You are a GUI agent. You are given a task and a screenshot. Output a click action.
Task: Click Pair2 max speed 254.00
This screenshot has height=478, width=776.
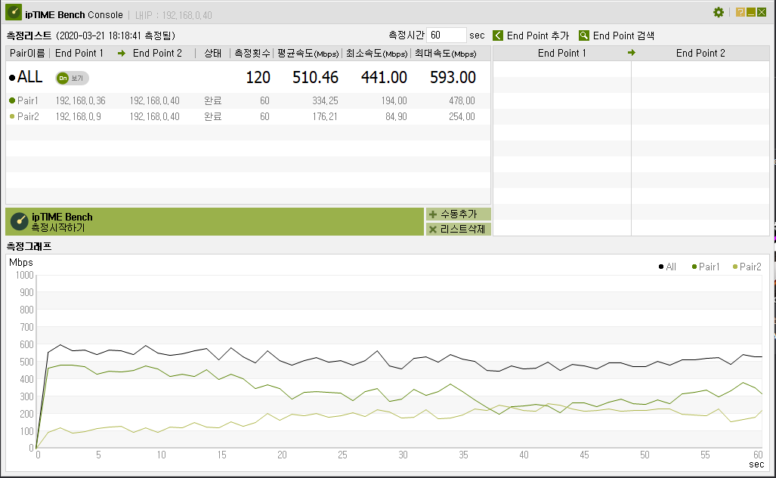coord(462,117)
